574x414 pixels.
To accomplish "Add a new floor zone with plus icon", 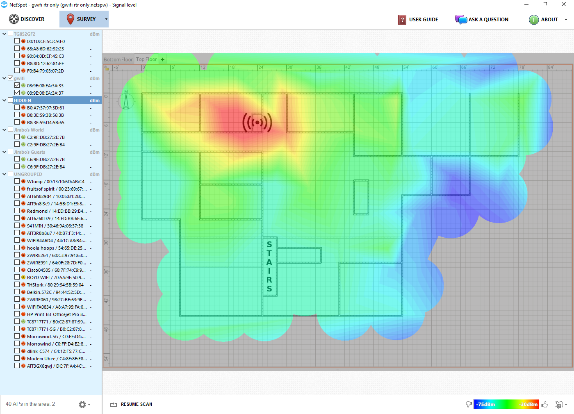I will (x=163, y=59).
